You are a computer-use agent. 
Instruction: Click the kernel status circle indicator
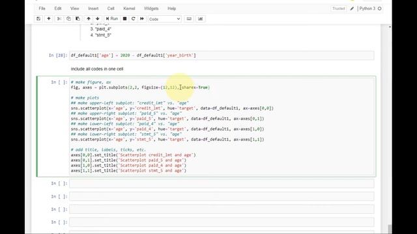[x=379, y=8]
